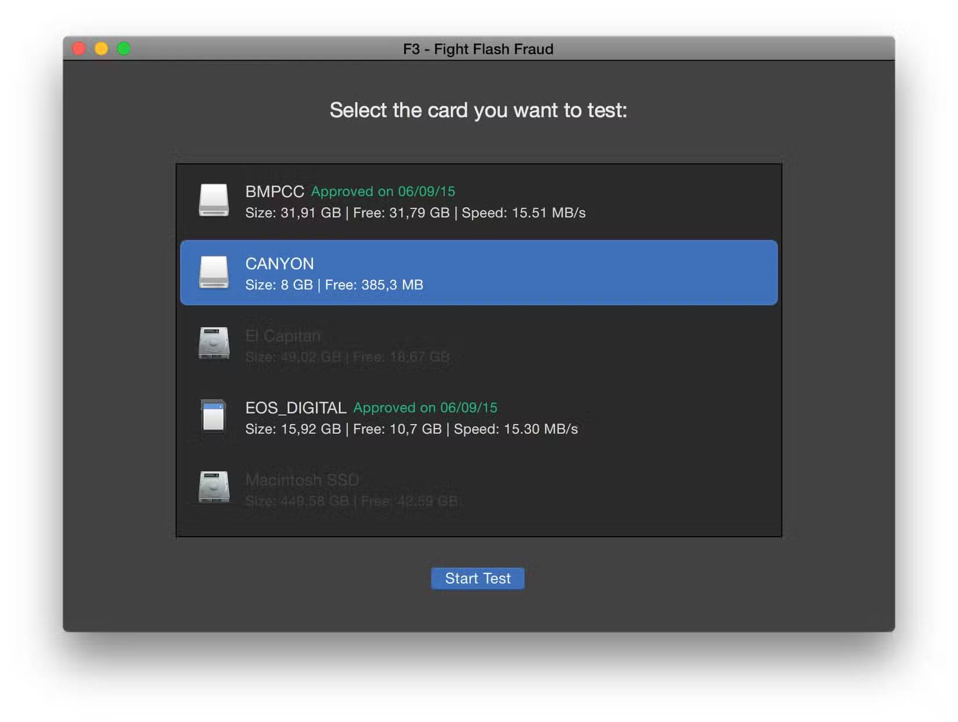Viewport: 958px width, 722px height.
Task: Click the Approved date next to EOS_DIGITAL
Action: click(x=426, y=408)
